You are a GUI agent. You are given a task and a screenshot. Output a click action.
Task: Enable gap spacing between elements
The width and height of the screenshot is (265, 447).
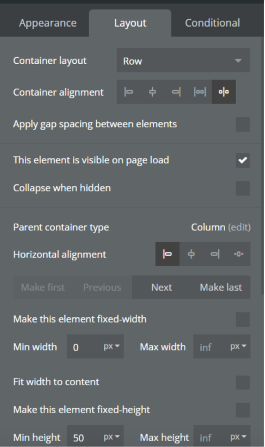pos(243,124)
